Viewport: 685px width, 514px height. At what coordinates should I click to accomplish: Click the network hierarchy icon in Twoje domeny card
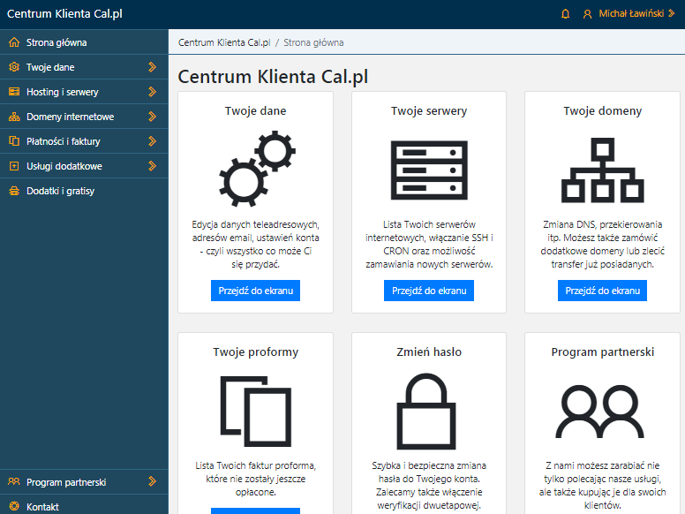point(602,170)
